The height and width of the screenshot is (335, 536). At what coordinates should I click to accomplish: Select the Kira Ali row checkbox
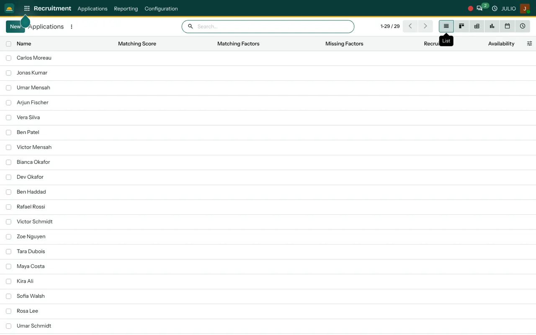coord(8,281)
